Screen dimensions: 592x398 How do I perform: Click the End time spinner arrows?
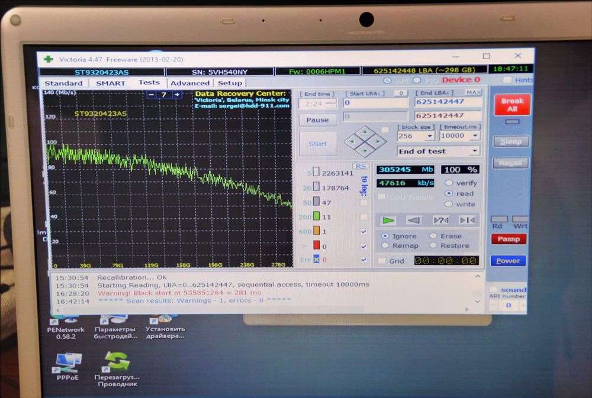coord(331,103)
